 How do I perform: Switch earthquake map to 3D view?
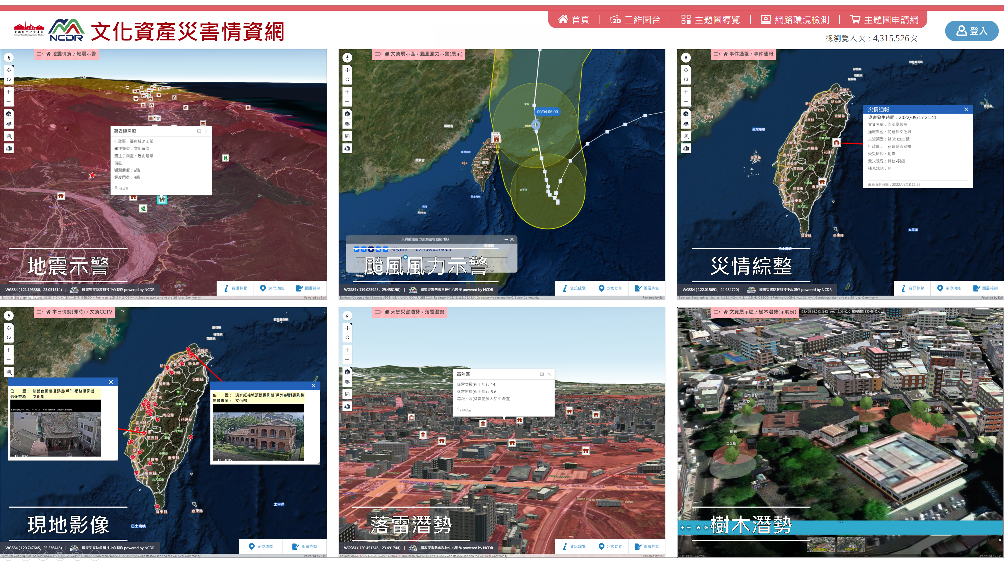tap(9, 114)
